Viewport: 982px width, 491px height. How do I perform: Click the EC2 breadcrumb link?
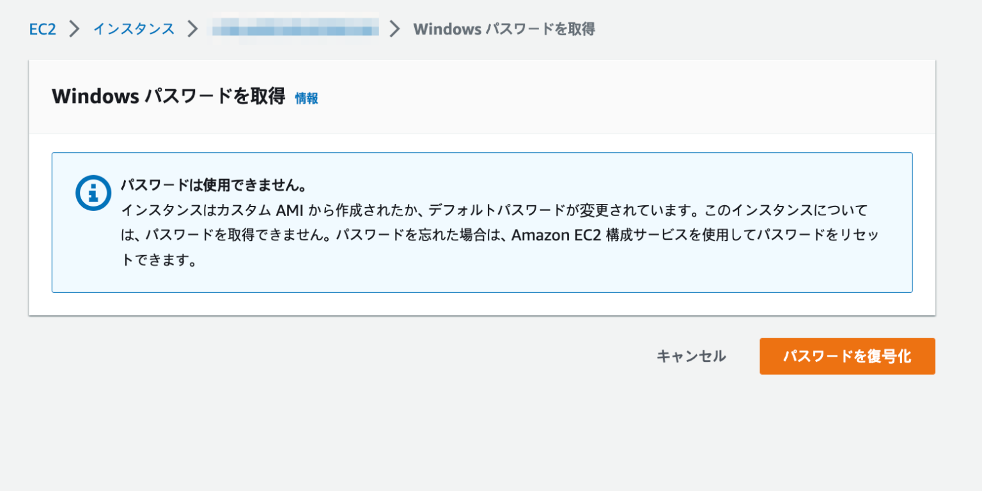pyautogui.click(x=42, y=29)
